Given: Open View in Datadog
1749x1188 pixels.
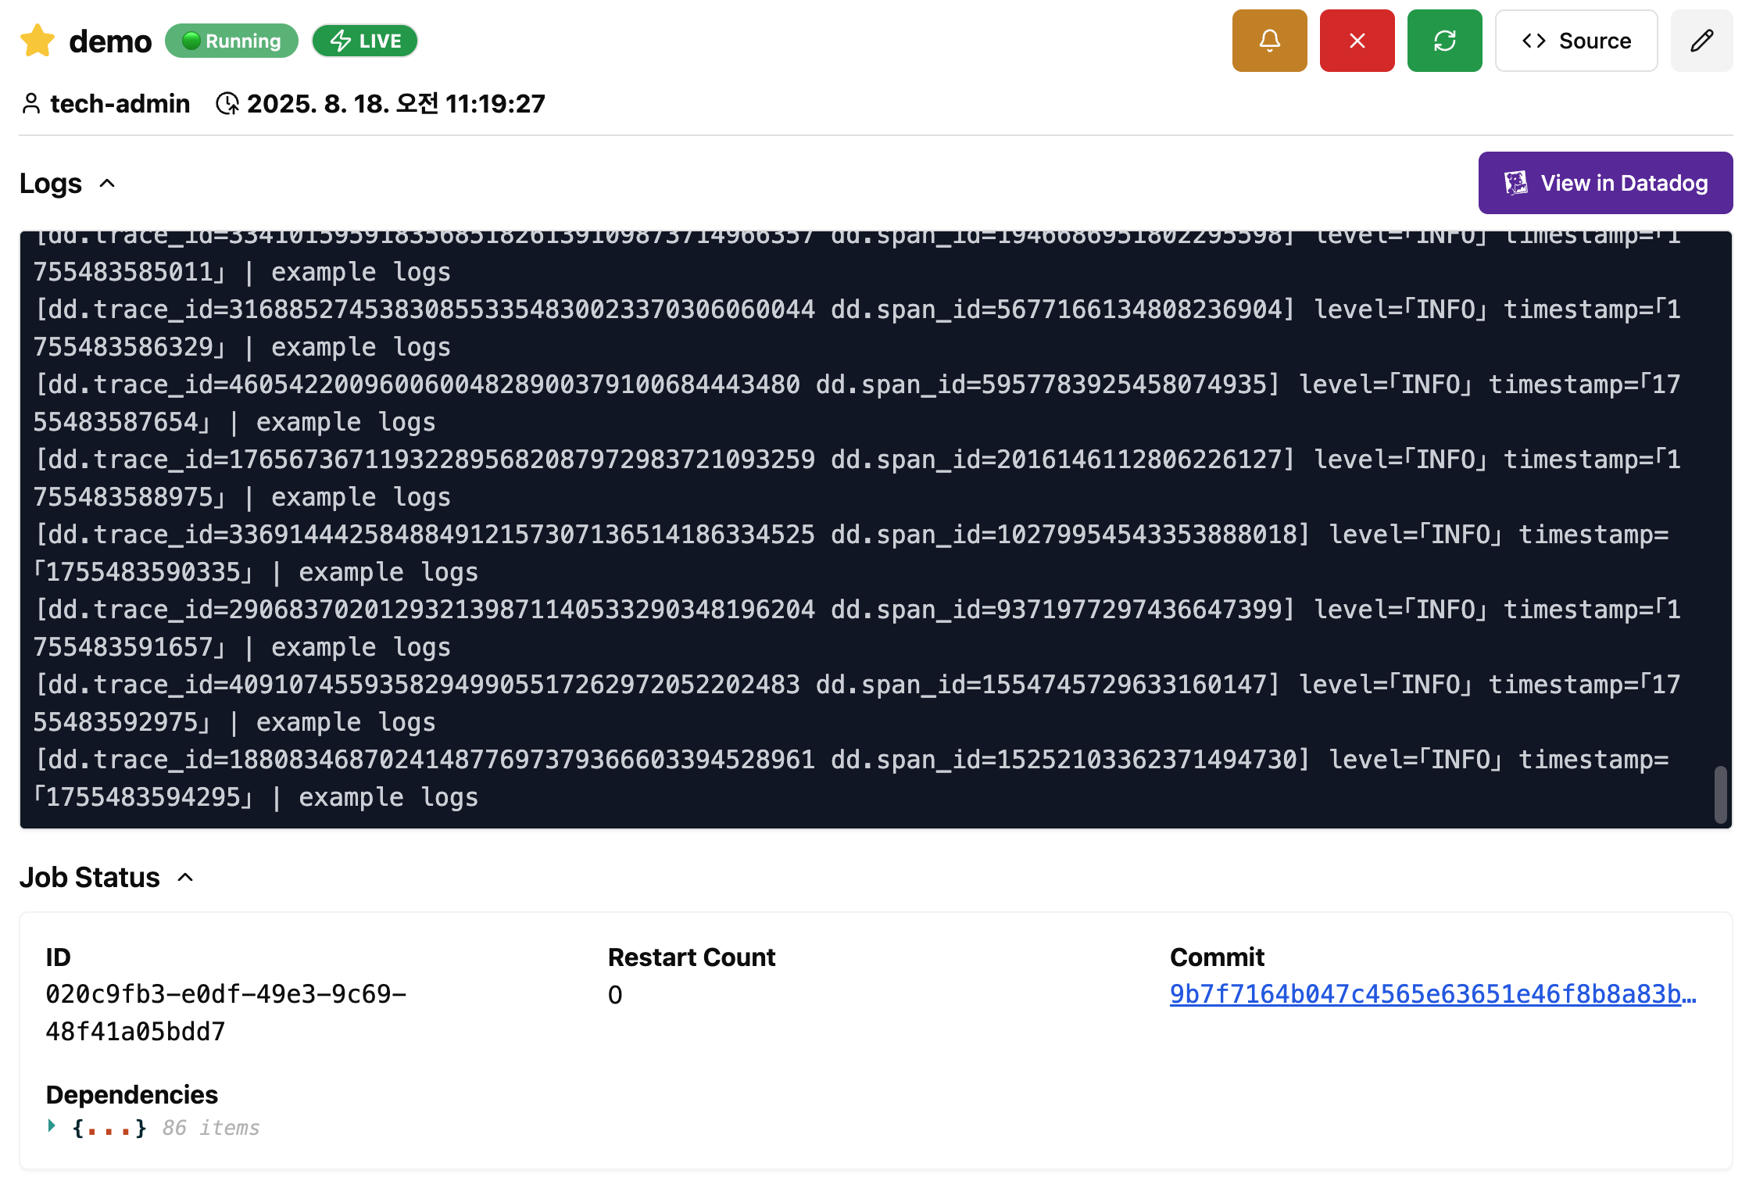Looking at the screenshot, I should (x=1605, y=183).
